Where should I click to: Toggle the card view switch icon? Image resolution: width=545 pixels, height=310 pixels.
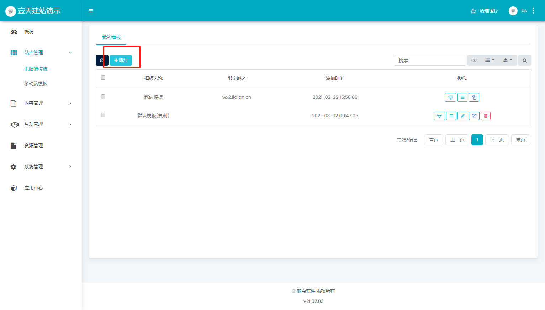coord(474,60)
